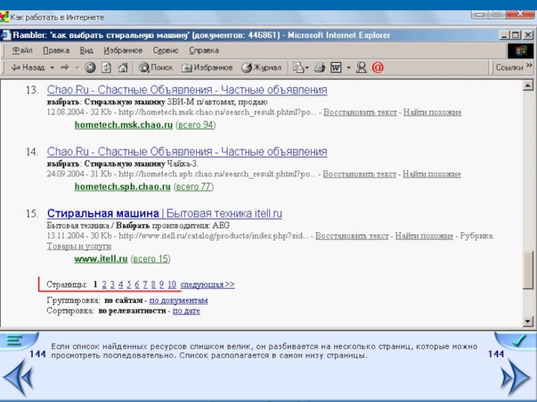This screenshot has height=402, width=537.
Task: Click the scrollbar down arrow
Action: [528, 322]
